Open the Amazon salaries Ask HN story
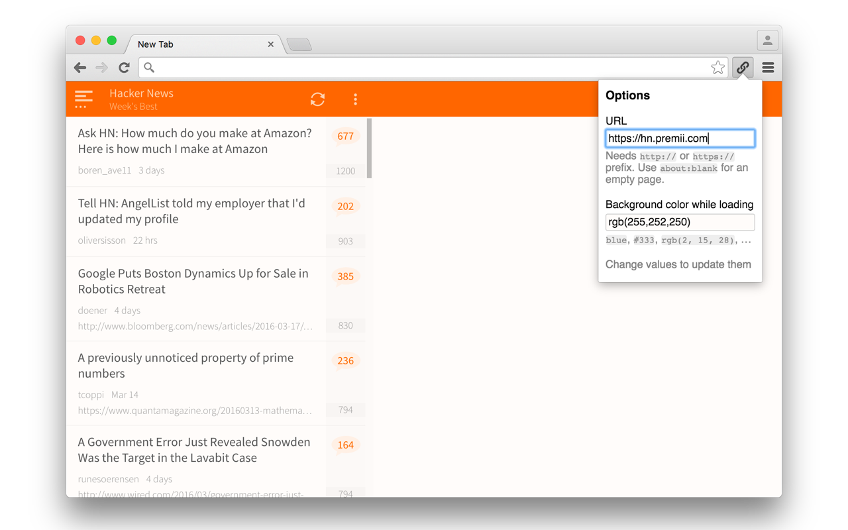This screenshot has width=848, height=530. (x=194, y=141)
